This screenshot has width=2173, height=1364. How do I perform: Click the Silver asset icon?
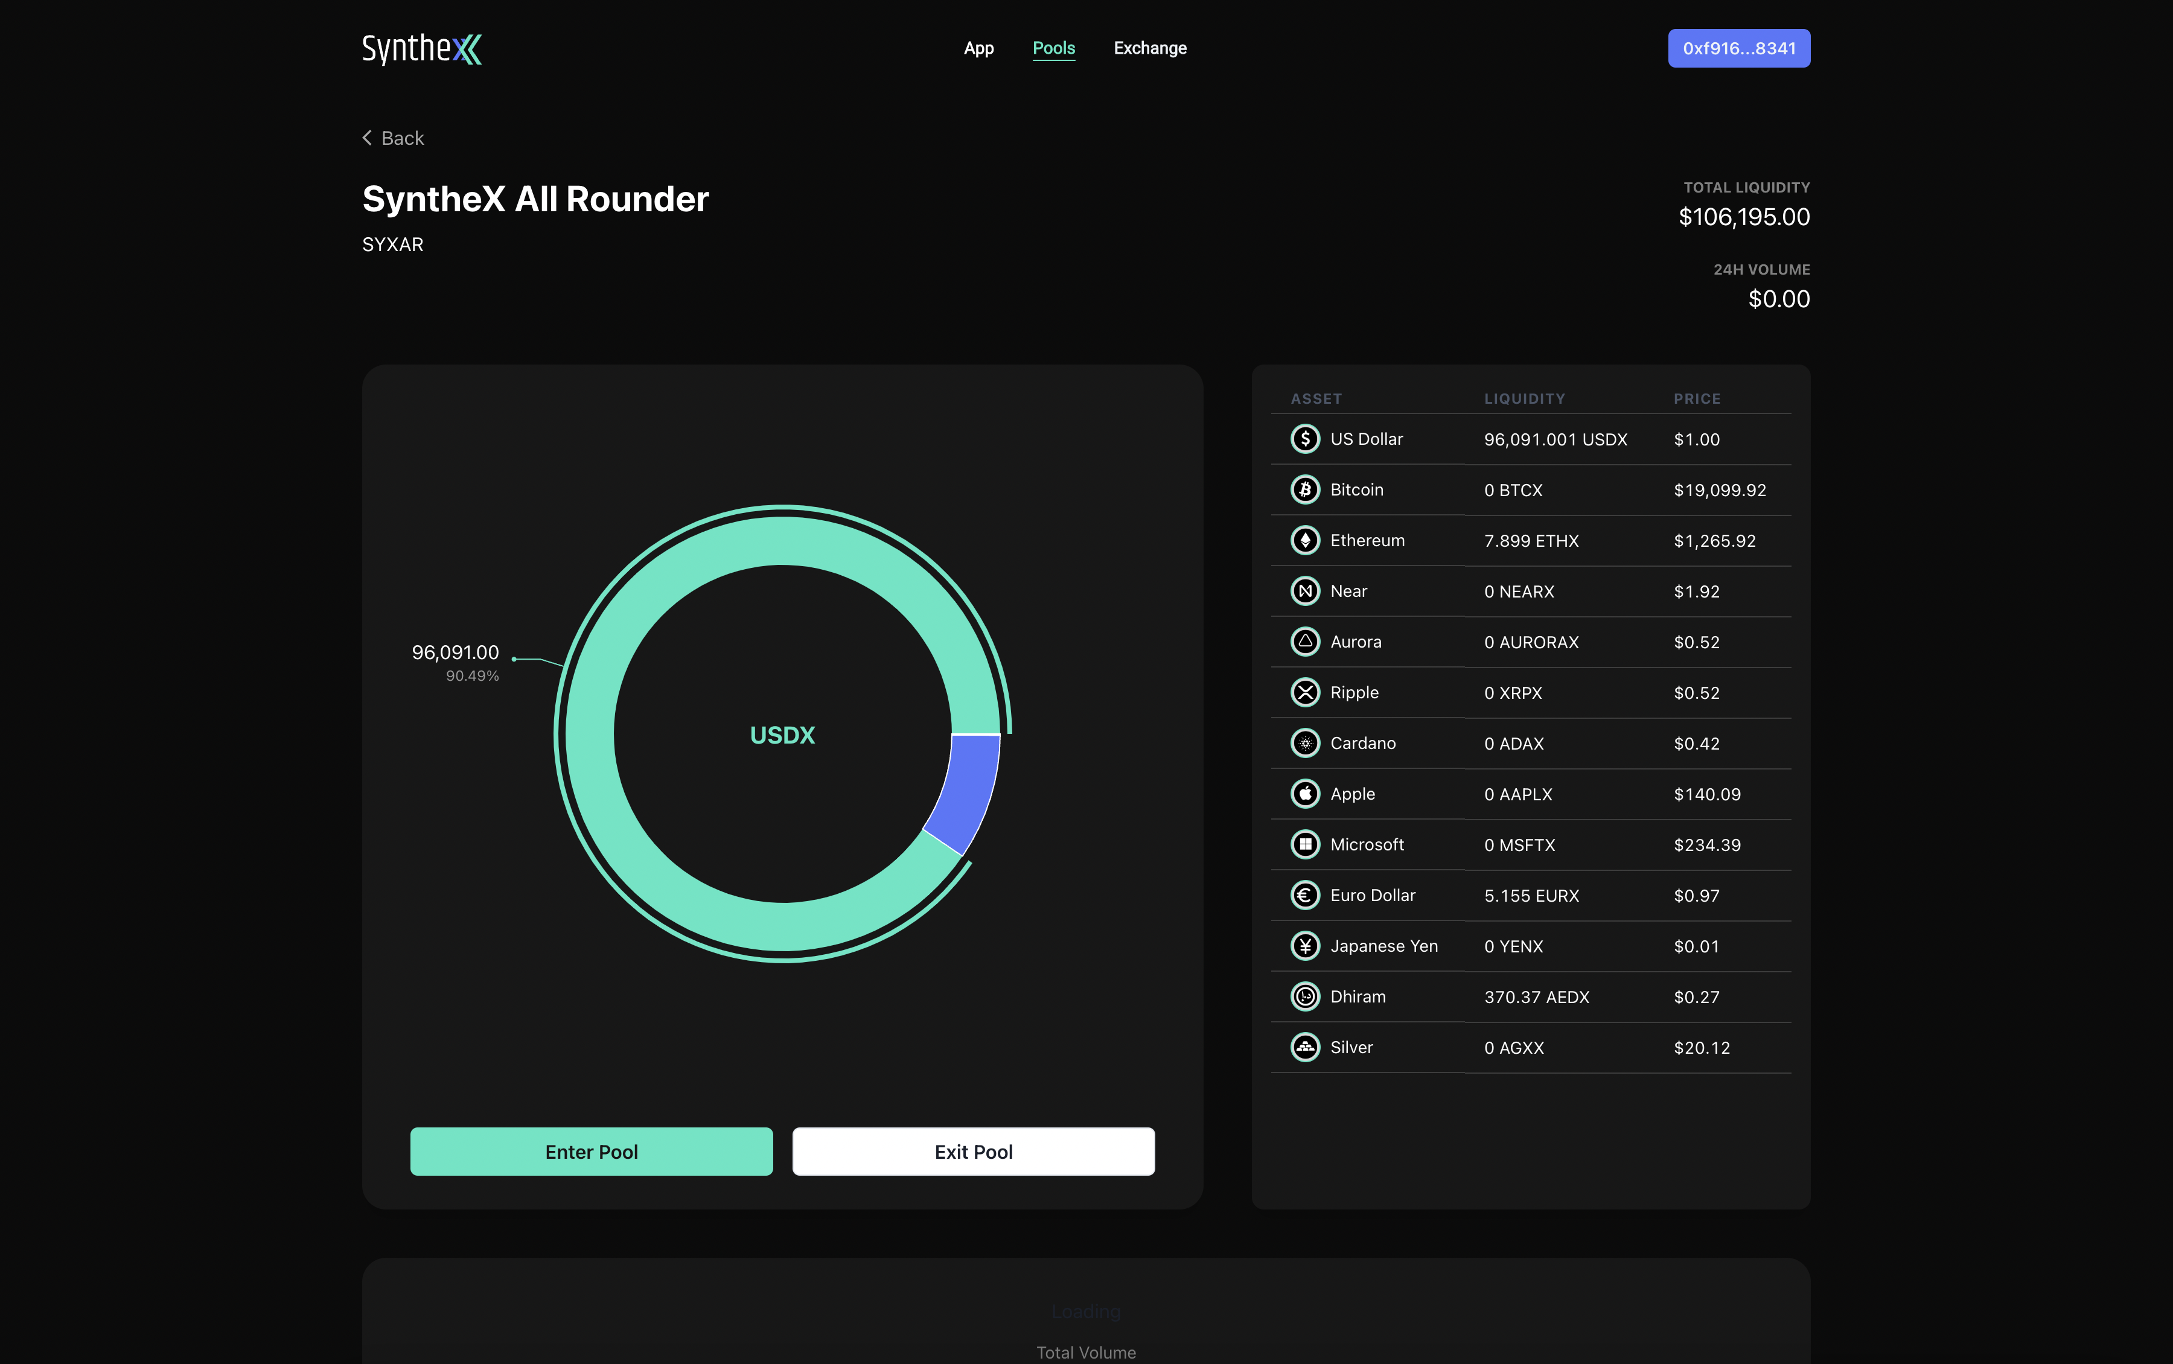(x=1304, y=1047)
